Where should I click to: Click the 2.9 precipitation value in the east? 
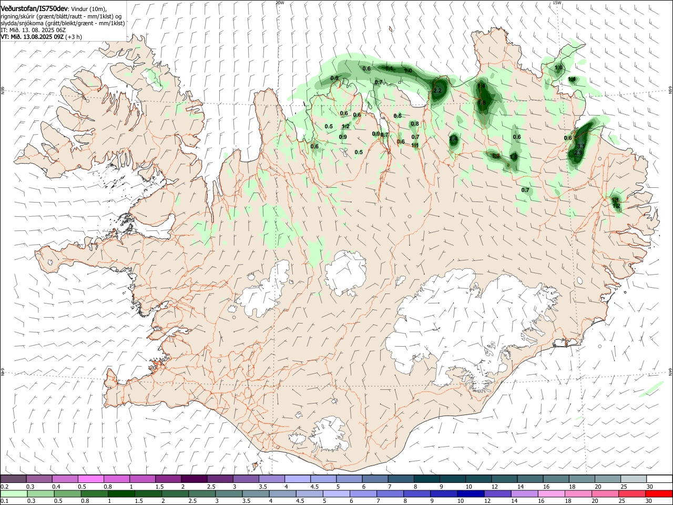click(578, 153)
